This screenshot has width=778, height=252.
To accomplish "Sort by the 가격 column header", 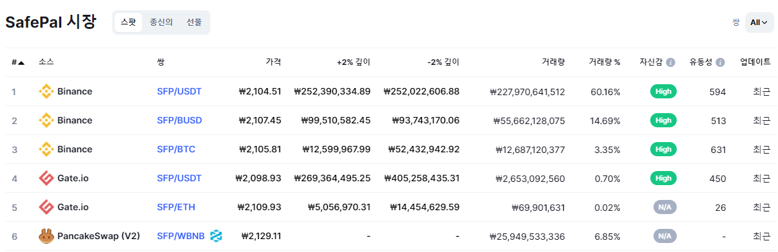I will [274, 62].
